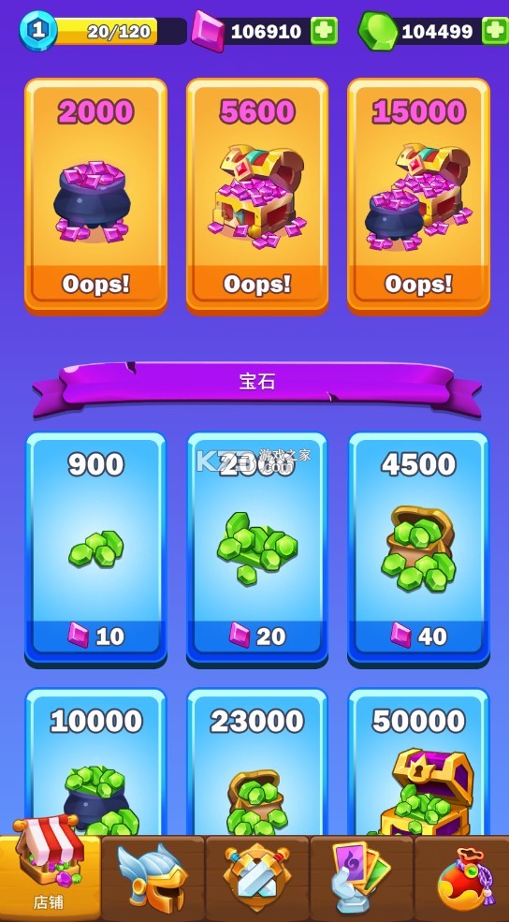Select the 10000 green gems cauldron card
The width and height of the screenshot is (509, 922).
(x=95, y=762)
